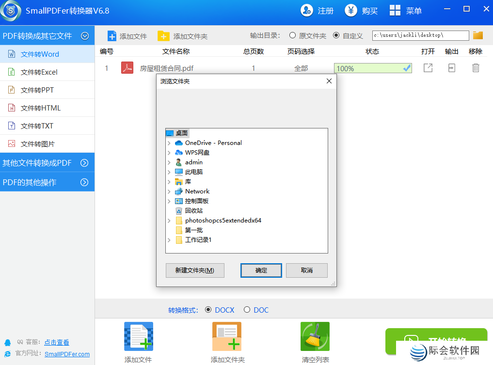The height and width of the screenshot is (365, 493).
Task: Click the 注册 user icon
Action: pyautogui.click(x=306, y=10)
